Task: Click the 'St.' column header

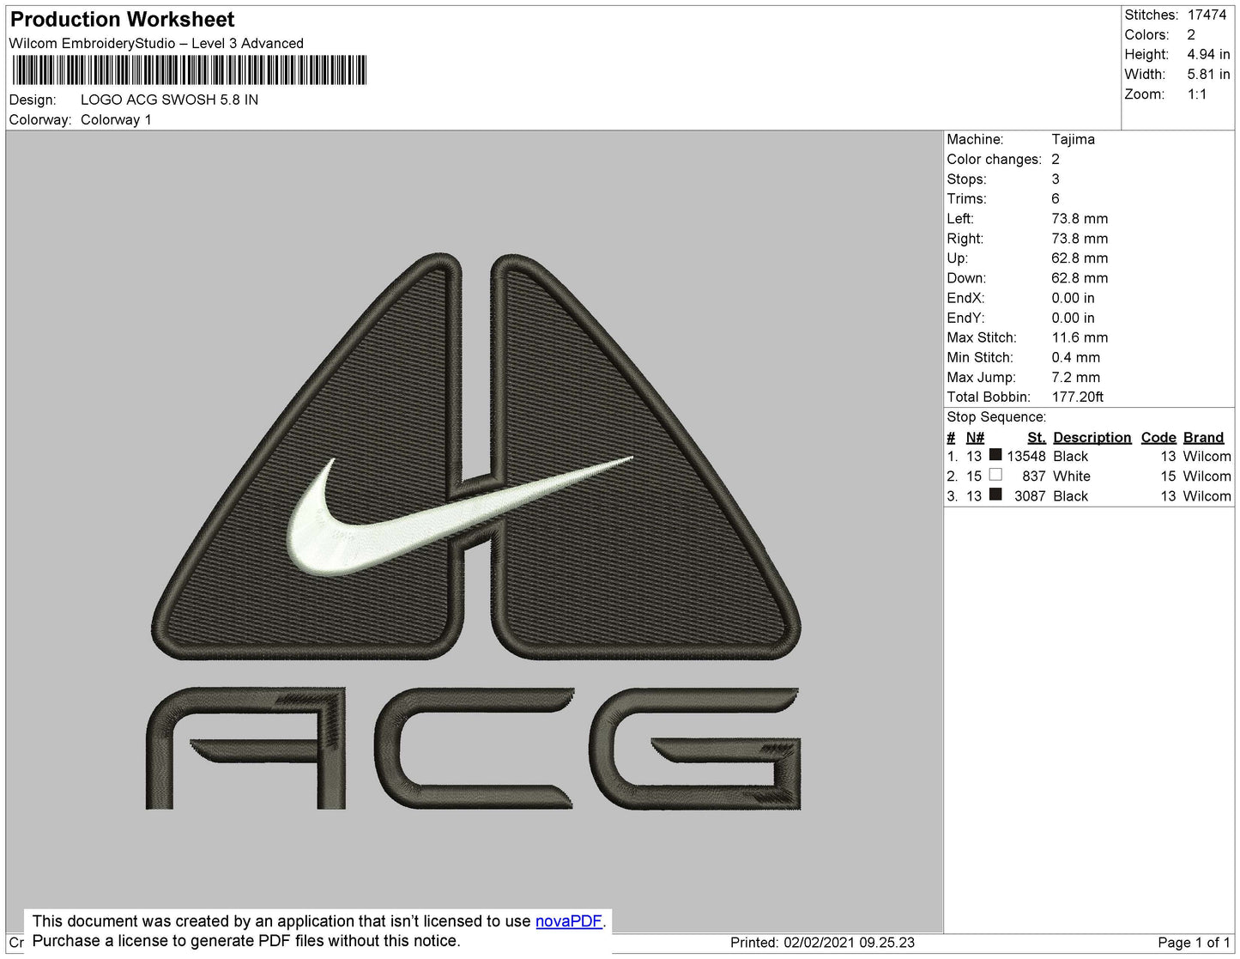Action: pos(1037,437)
